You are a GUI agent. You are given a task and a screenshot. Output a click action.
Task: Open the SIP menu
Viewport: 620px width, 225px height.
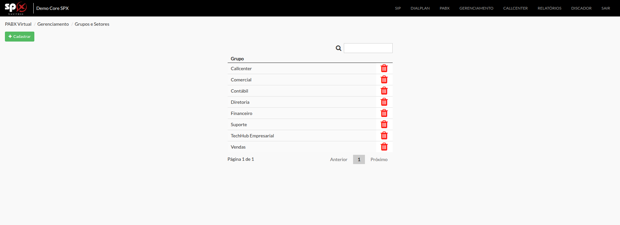[x=398, y=8]
